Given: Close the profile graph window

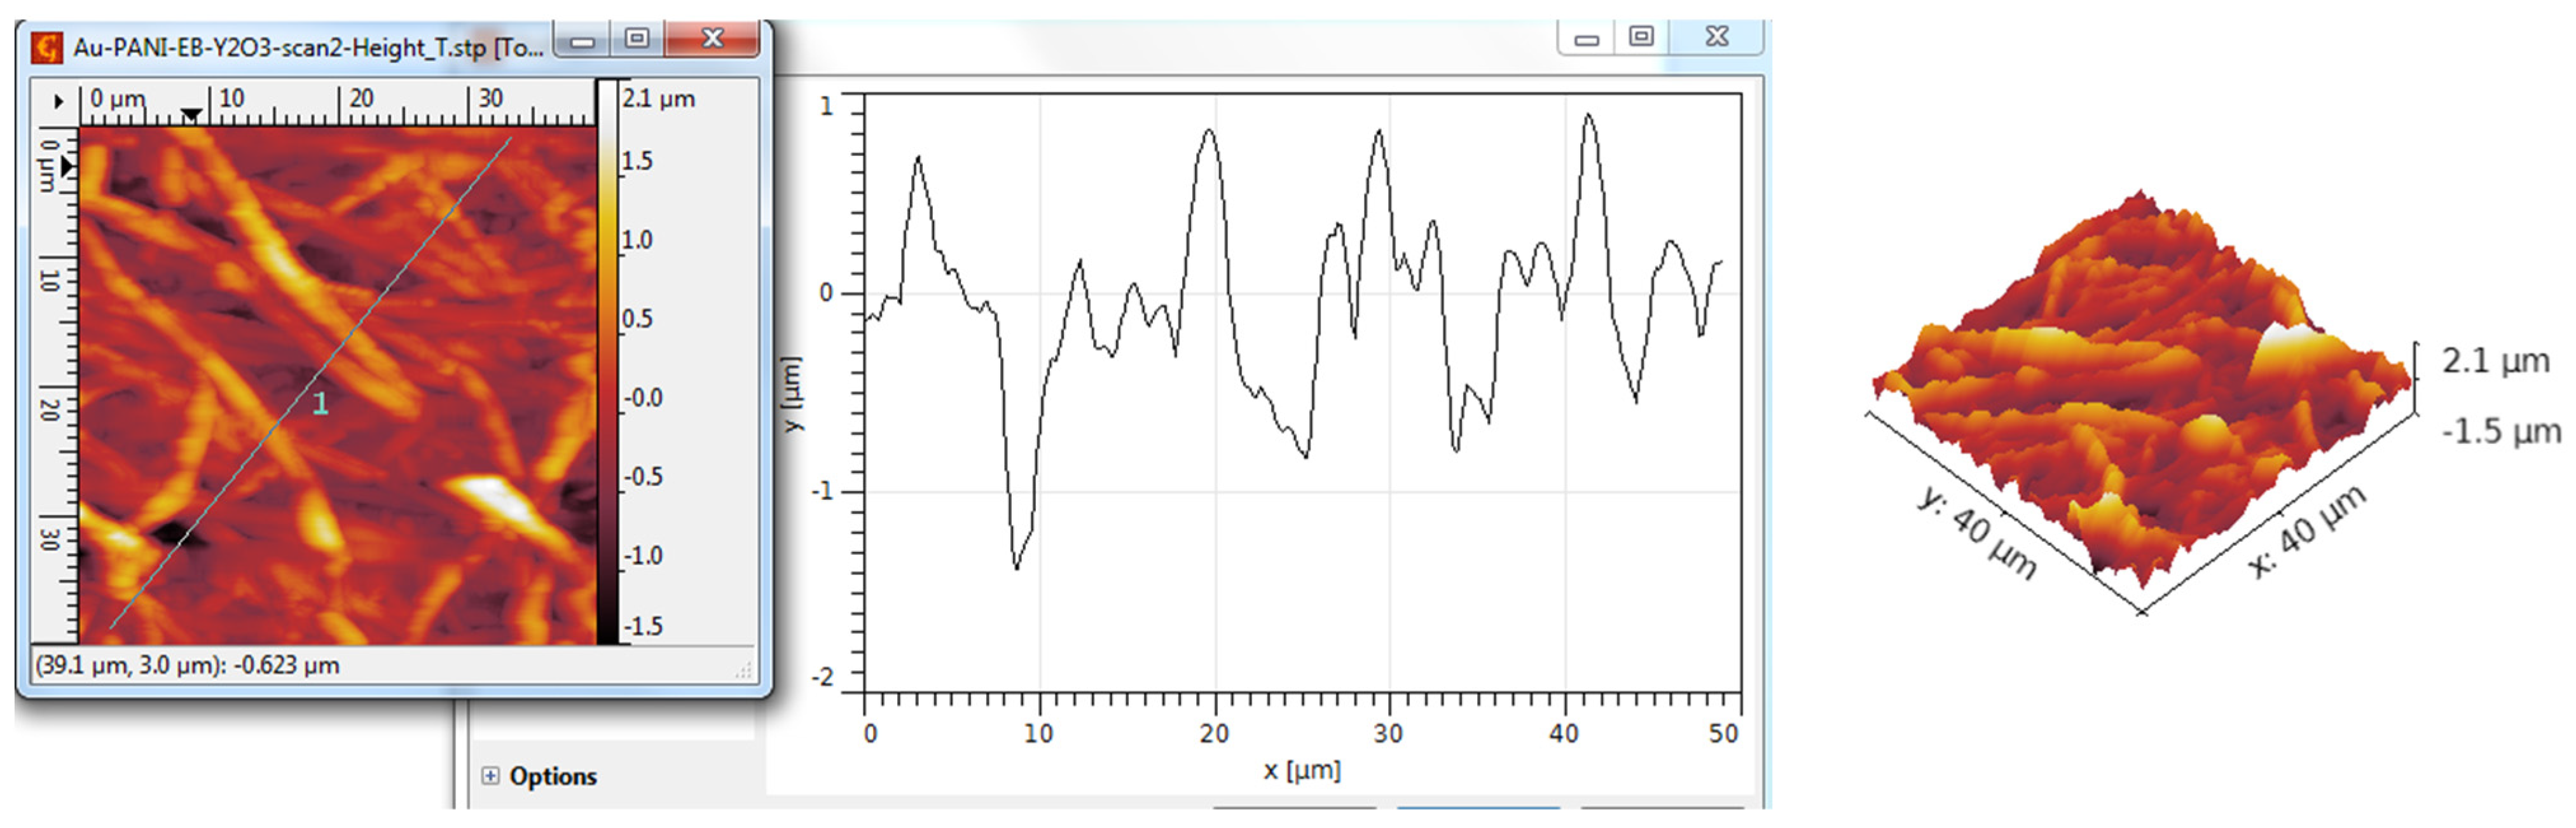Looking at the screenshot, I should (x=1717, y=37).
